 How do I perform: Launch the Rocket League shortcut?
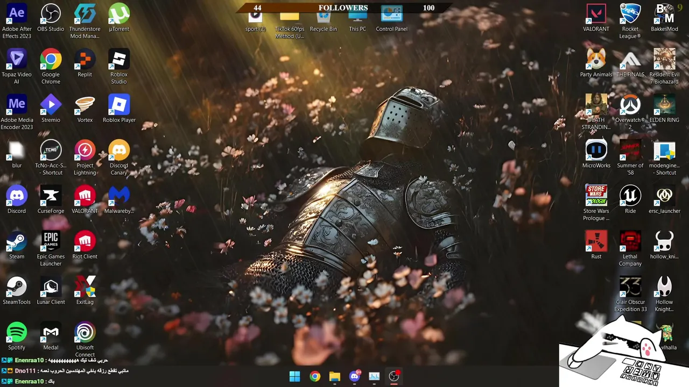[x=630, y=13]
